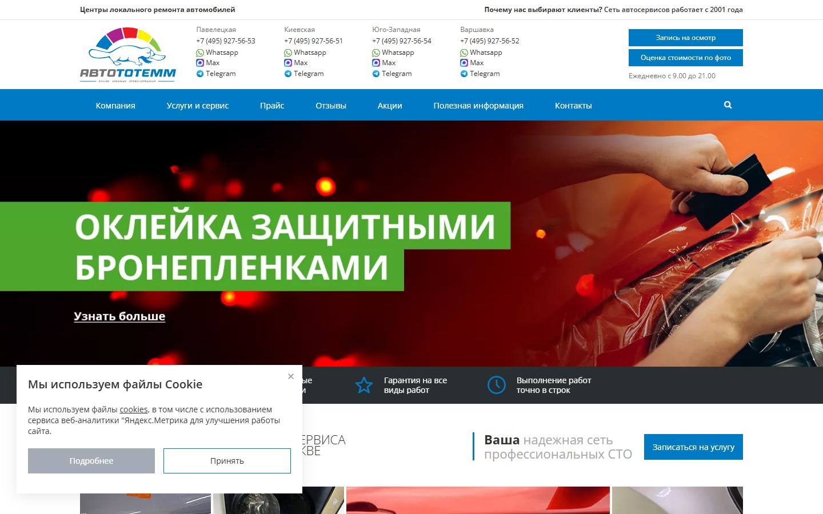Click Гарантия на все виды работ text

pos(416,385)
